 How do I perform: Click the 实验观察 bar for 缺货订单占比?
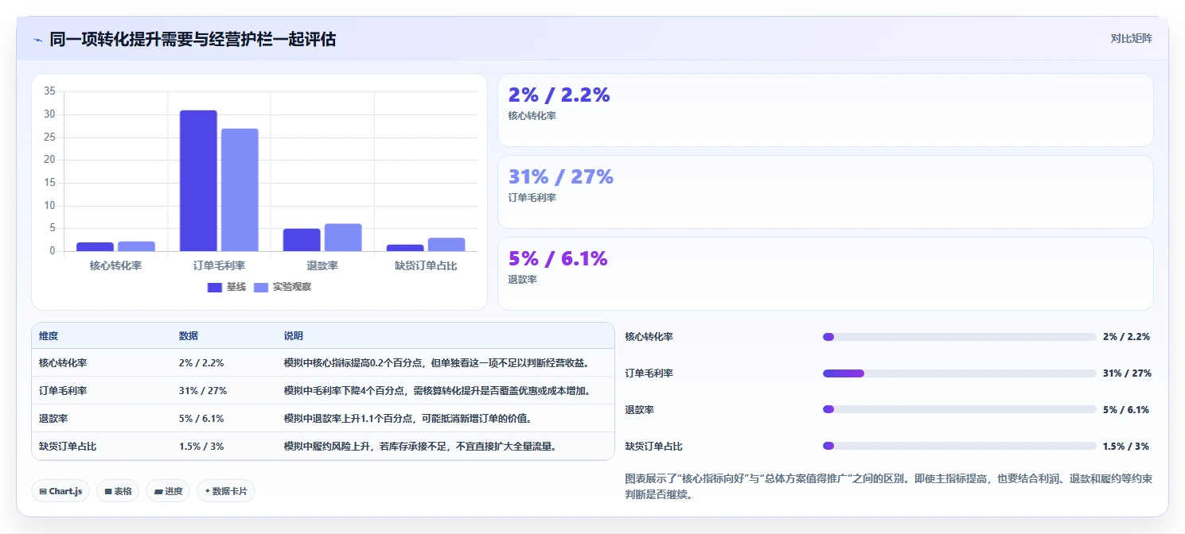pyautogui.click(x=446, y=245)
